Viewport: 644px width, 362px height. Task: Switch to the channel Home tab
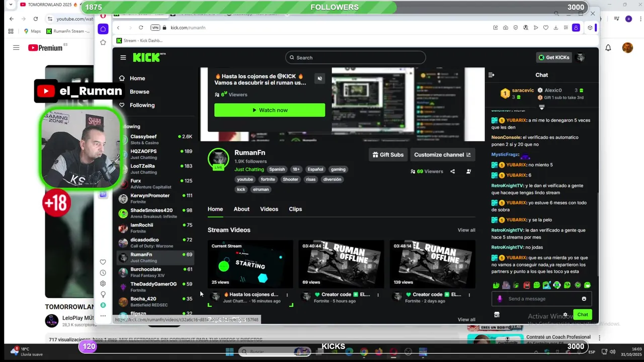[x=215, y=209]
